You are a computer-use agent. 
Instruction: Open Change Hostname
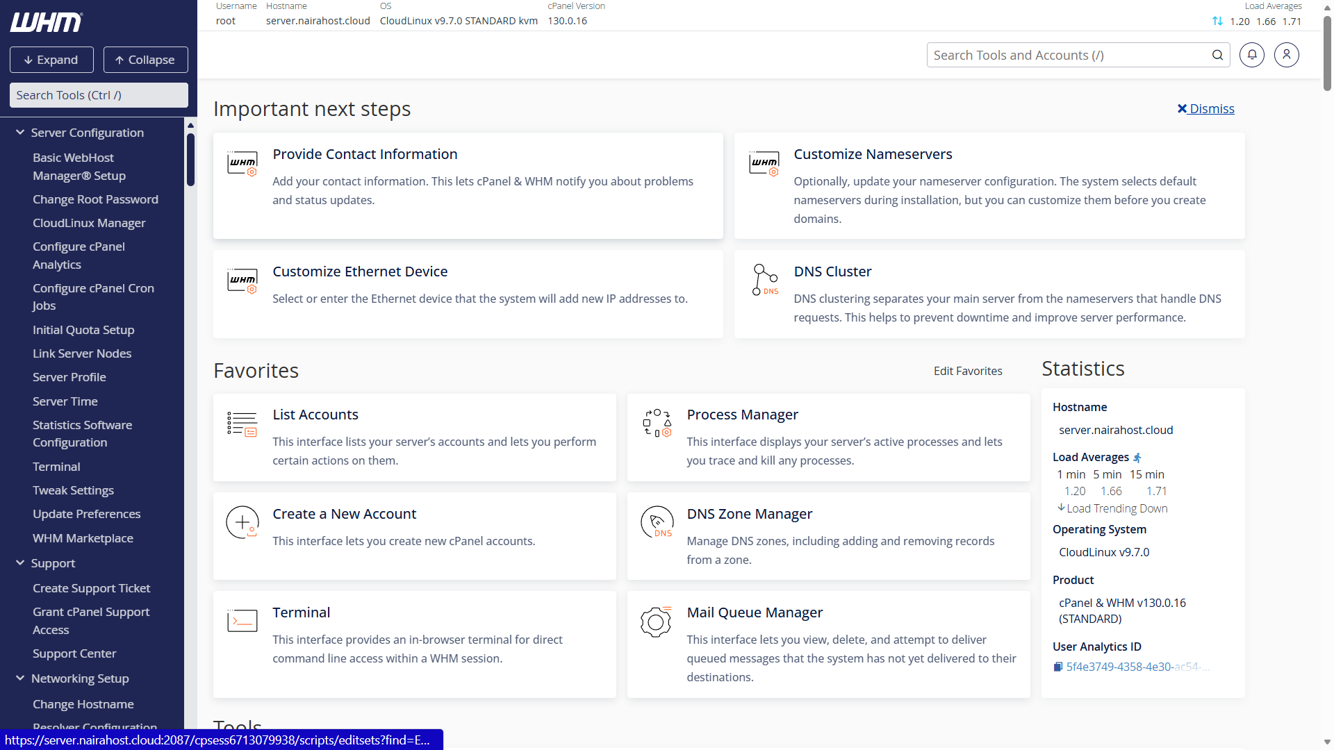pos(83,704)
